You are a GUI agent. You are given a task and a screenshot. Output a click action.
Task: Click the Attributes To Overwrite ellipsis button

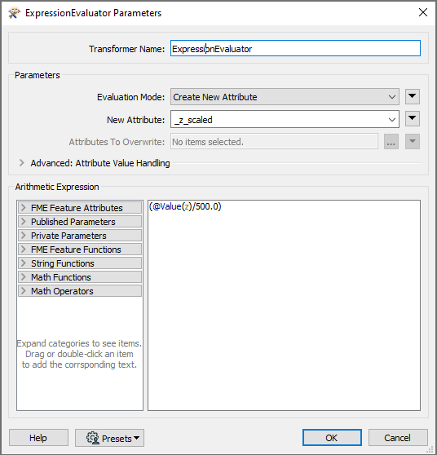click(391, 142)
